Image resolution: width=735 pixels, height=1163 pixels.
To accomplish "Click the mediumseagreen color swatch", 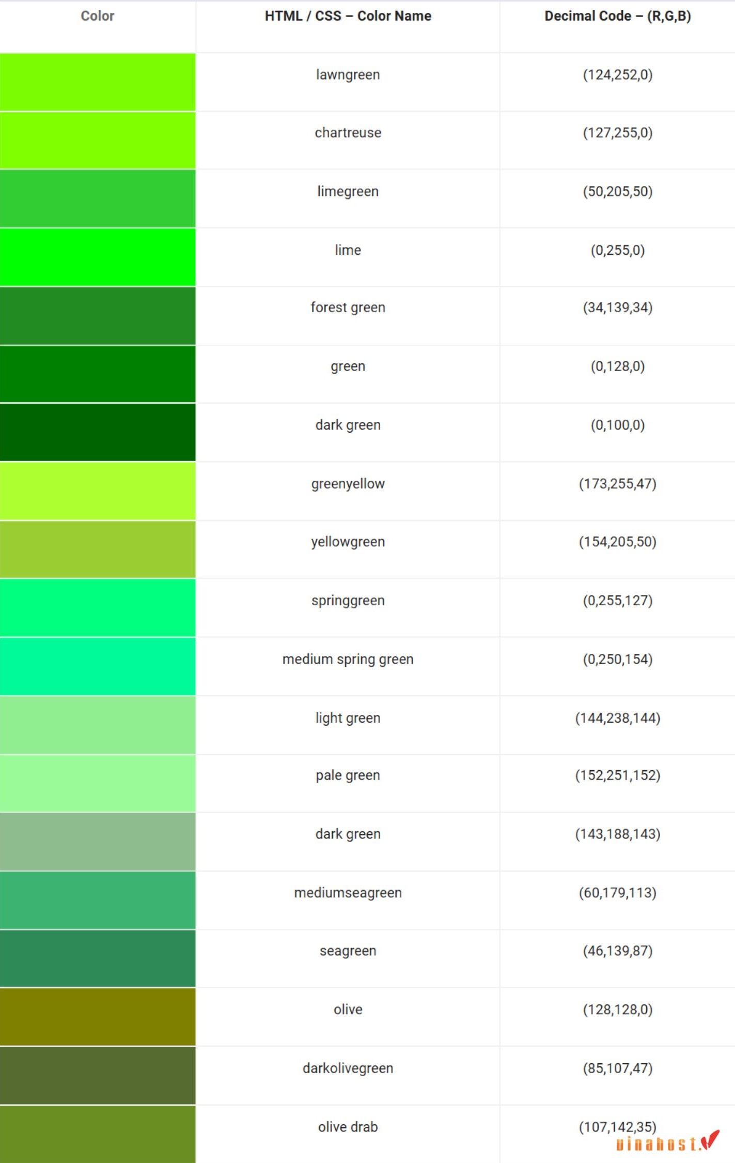I will point(98,900).
